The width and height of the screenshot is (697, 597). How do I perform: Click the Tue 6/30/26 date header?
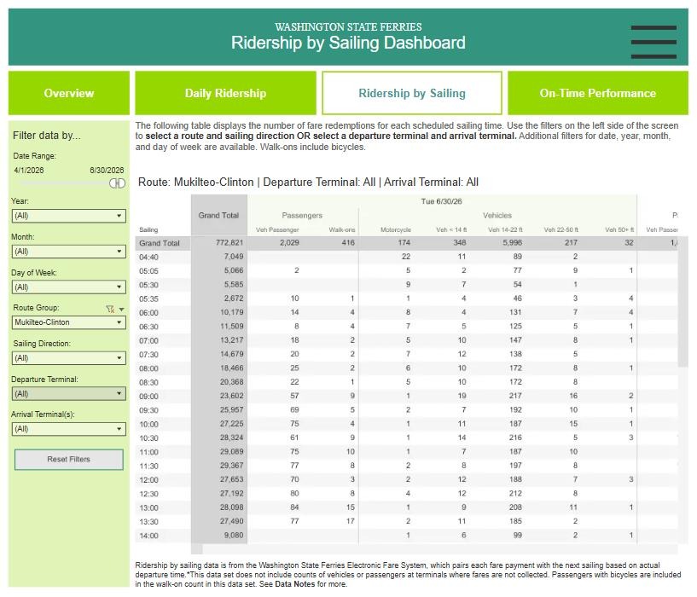(441, 201)
